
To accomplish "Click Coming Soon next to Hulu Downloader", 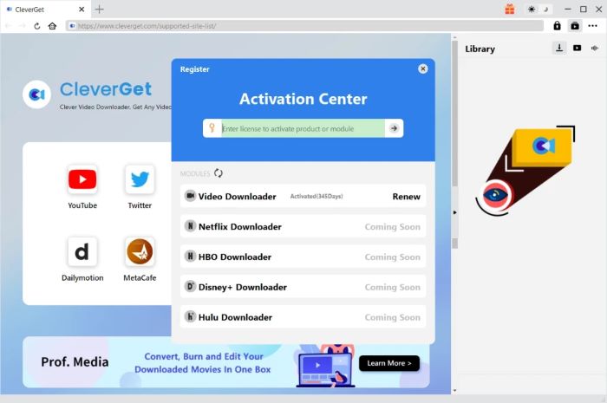I will (392, 317).
